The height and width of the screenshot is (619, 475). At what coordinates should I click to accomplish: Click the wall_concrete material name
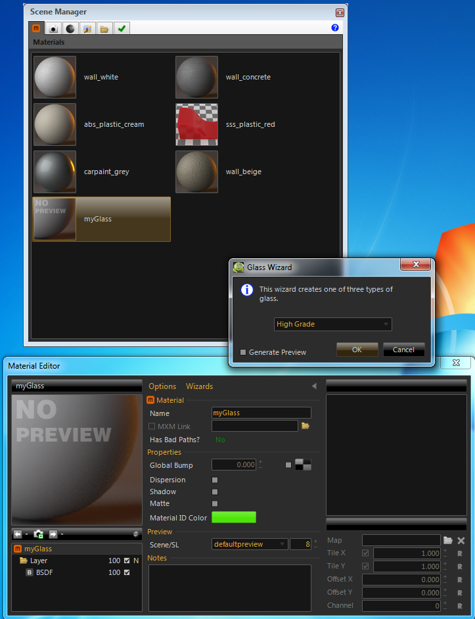coord(248,77)
